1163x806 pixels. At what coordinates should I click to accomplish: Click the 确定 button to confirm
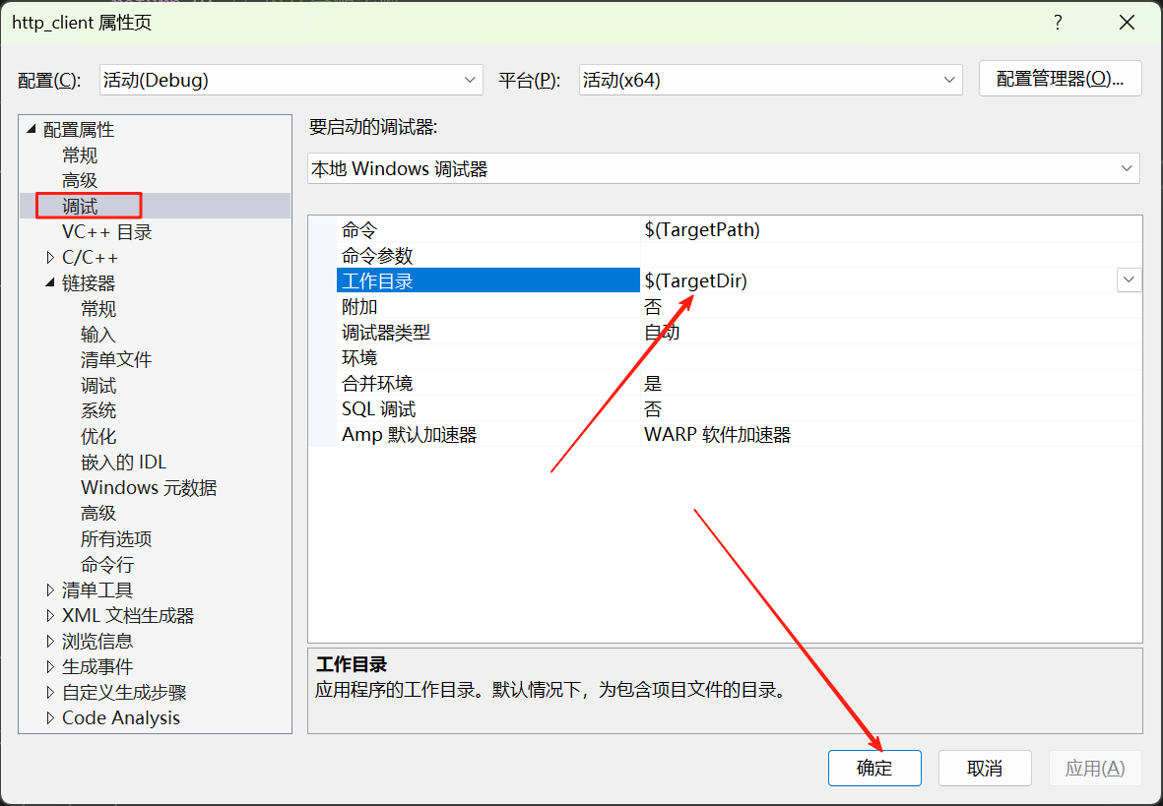click(x=874, y=768)
